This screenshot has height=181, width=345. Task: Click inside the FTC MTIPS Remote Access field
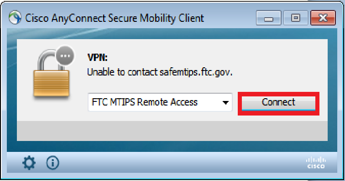coord(160,102)
